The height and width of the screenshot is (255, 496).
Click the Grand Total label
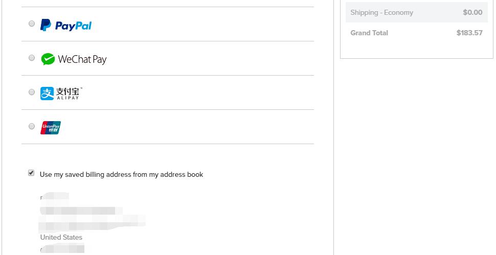[369, 33]
